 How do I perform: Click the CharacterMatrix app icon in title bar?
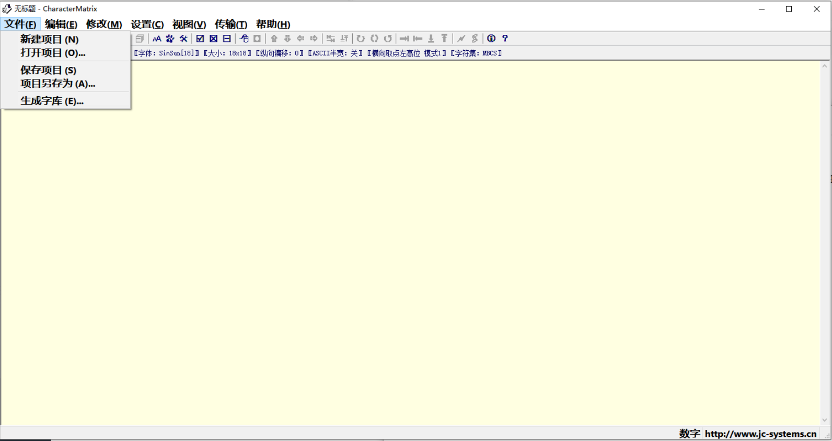coord(7,9)
